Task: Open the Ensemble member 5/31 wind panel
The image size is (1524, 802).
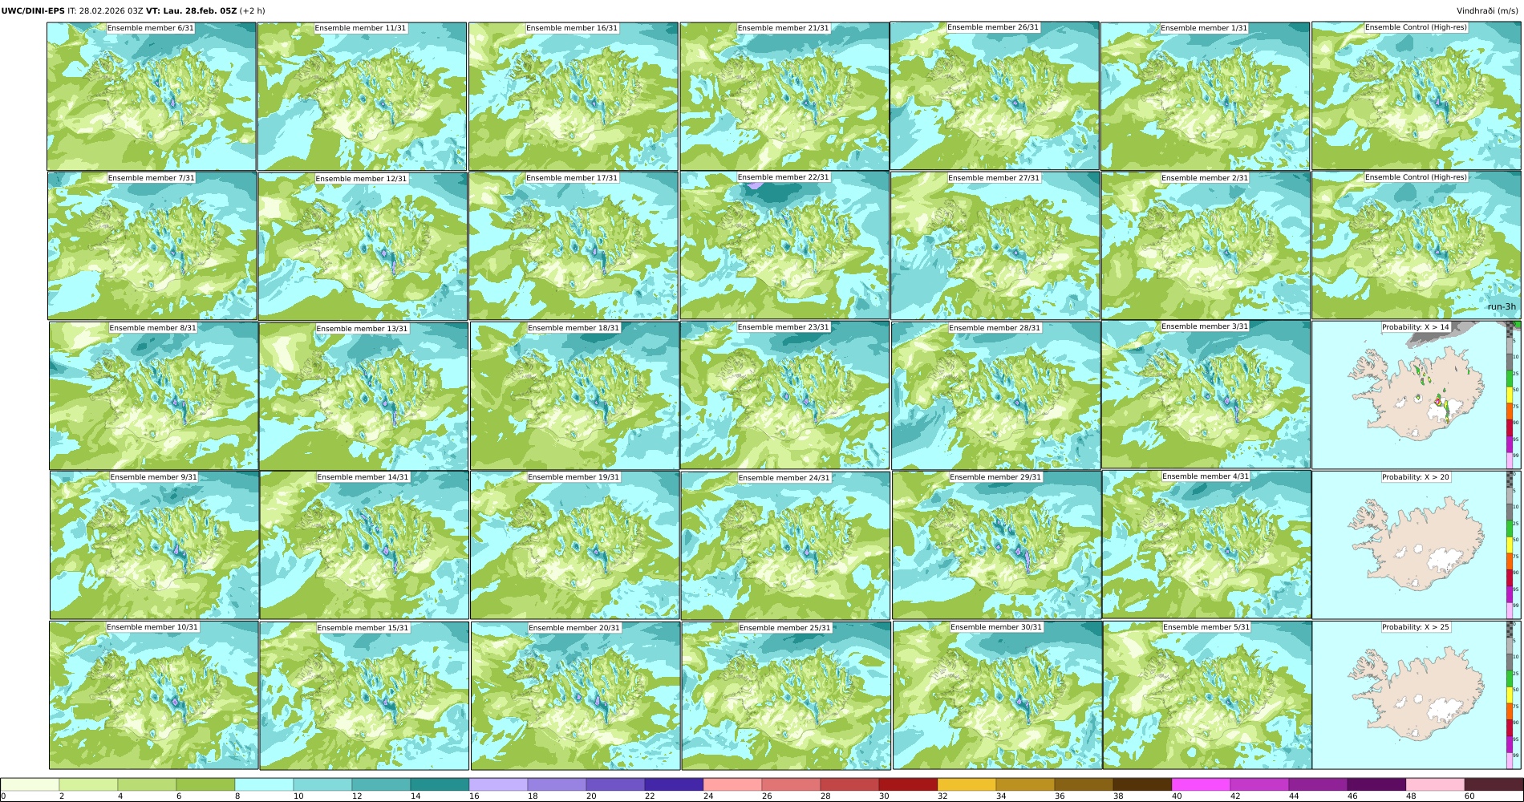Action: 1207,695
